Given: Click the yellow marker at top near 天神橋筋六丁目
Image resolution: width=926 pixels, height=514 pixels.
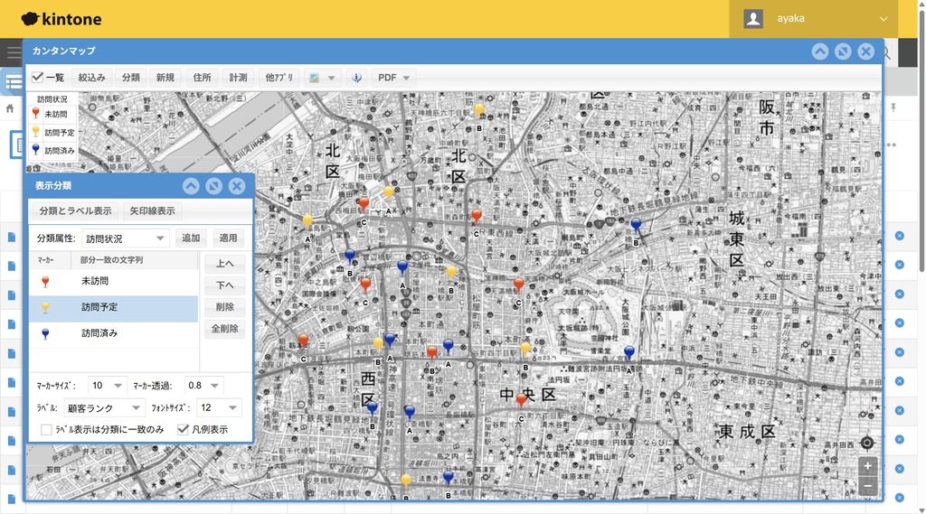Looking at the screenshot, I should [479, 110].
